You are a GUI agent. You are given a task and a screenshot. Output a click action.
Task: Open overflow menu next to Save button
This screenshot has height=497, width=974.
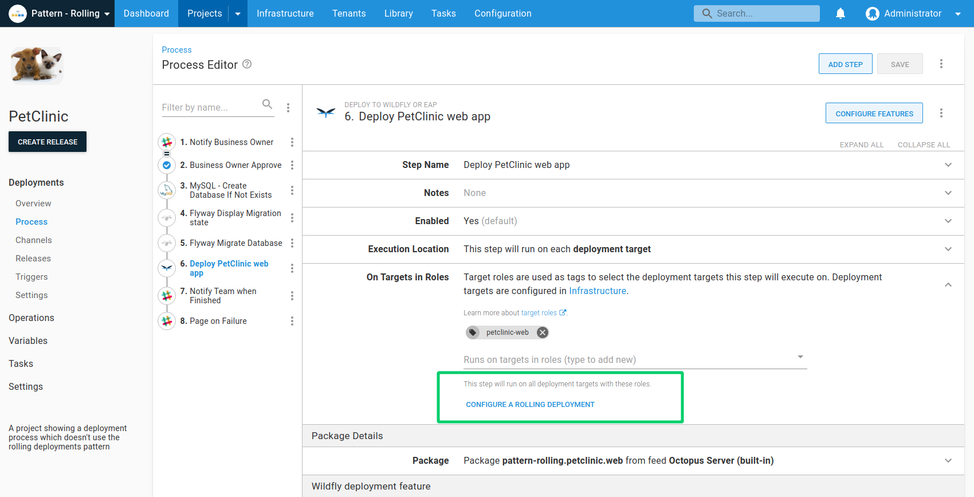(941, 64)
